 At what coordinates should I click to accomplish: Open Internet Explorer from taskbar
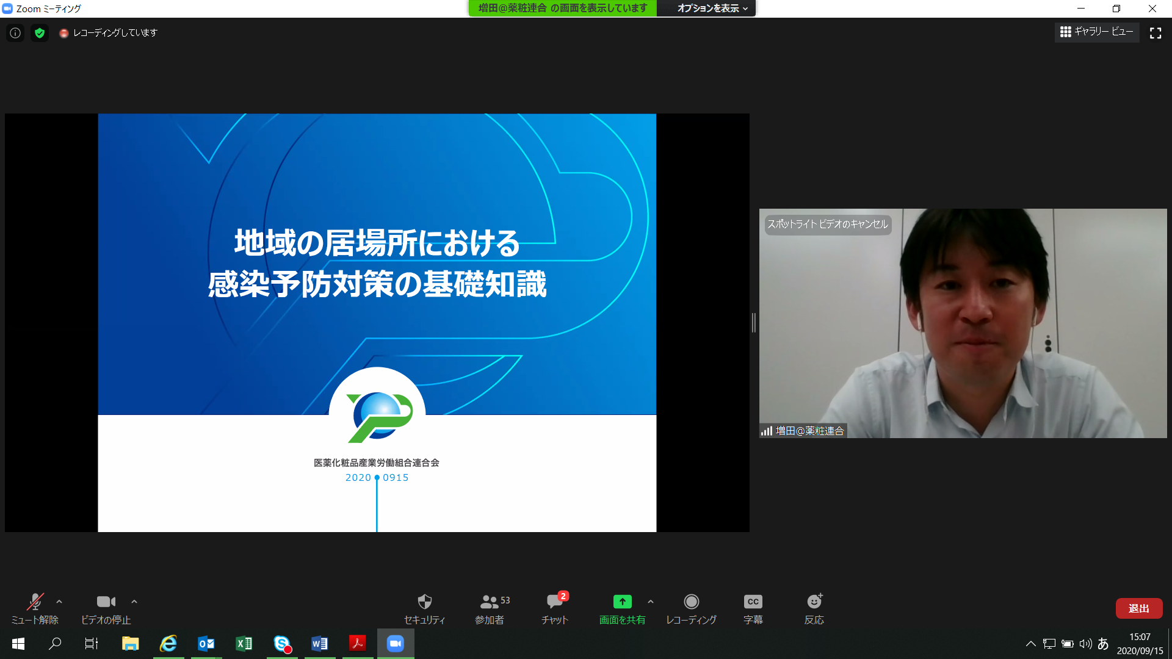coord(168,644)
